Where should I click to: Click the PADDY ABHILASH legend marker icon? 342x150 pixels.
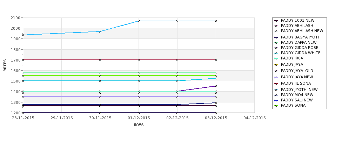(x=276, y=26)
